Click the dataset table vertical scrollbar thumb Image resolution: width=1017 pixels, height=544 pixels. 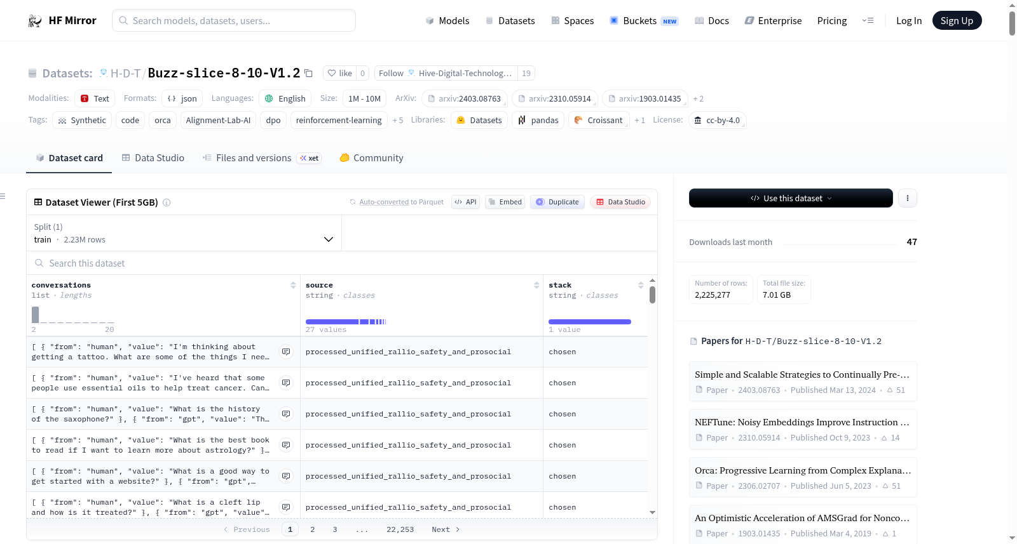[652, 295]
